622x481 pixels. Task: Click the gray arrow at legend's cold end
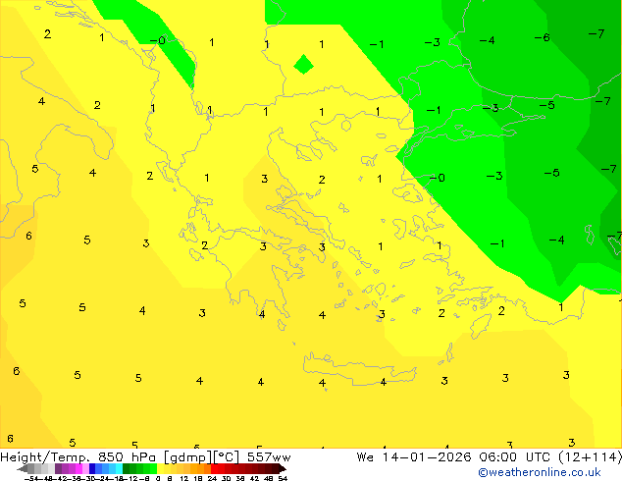point(22,469)
